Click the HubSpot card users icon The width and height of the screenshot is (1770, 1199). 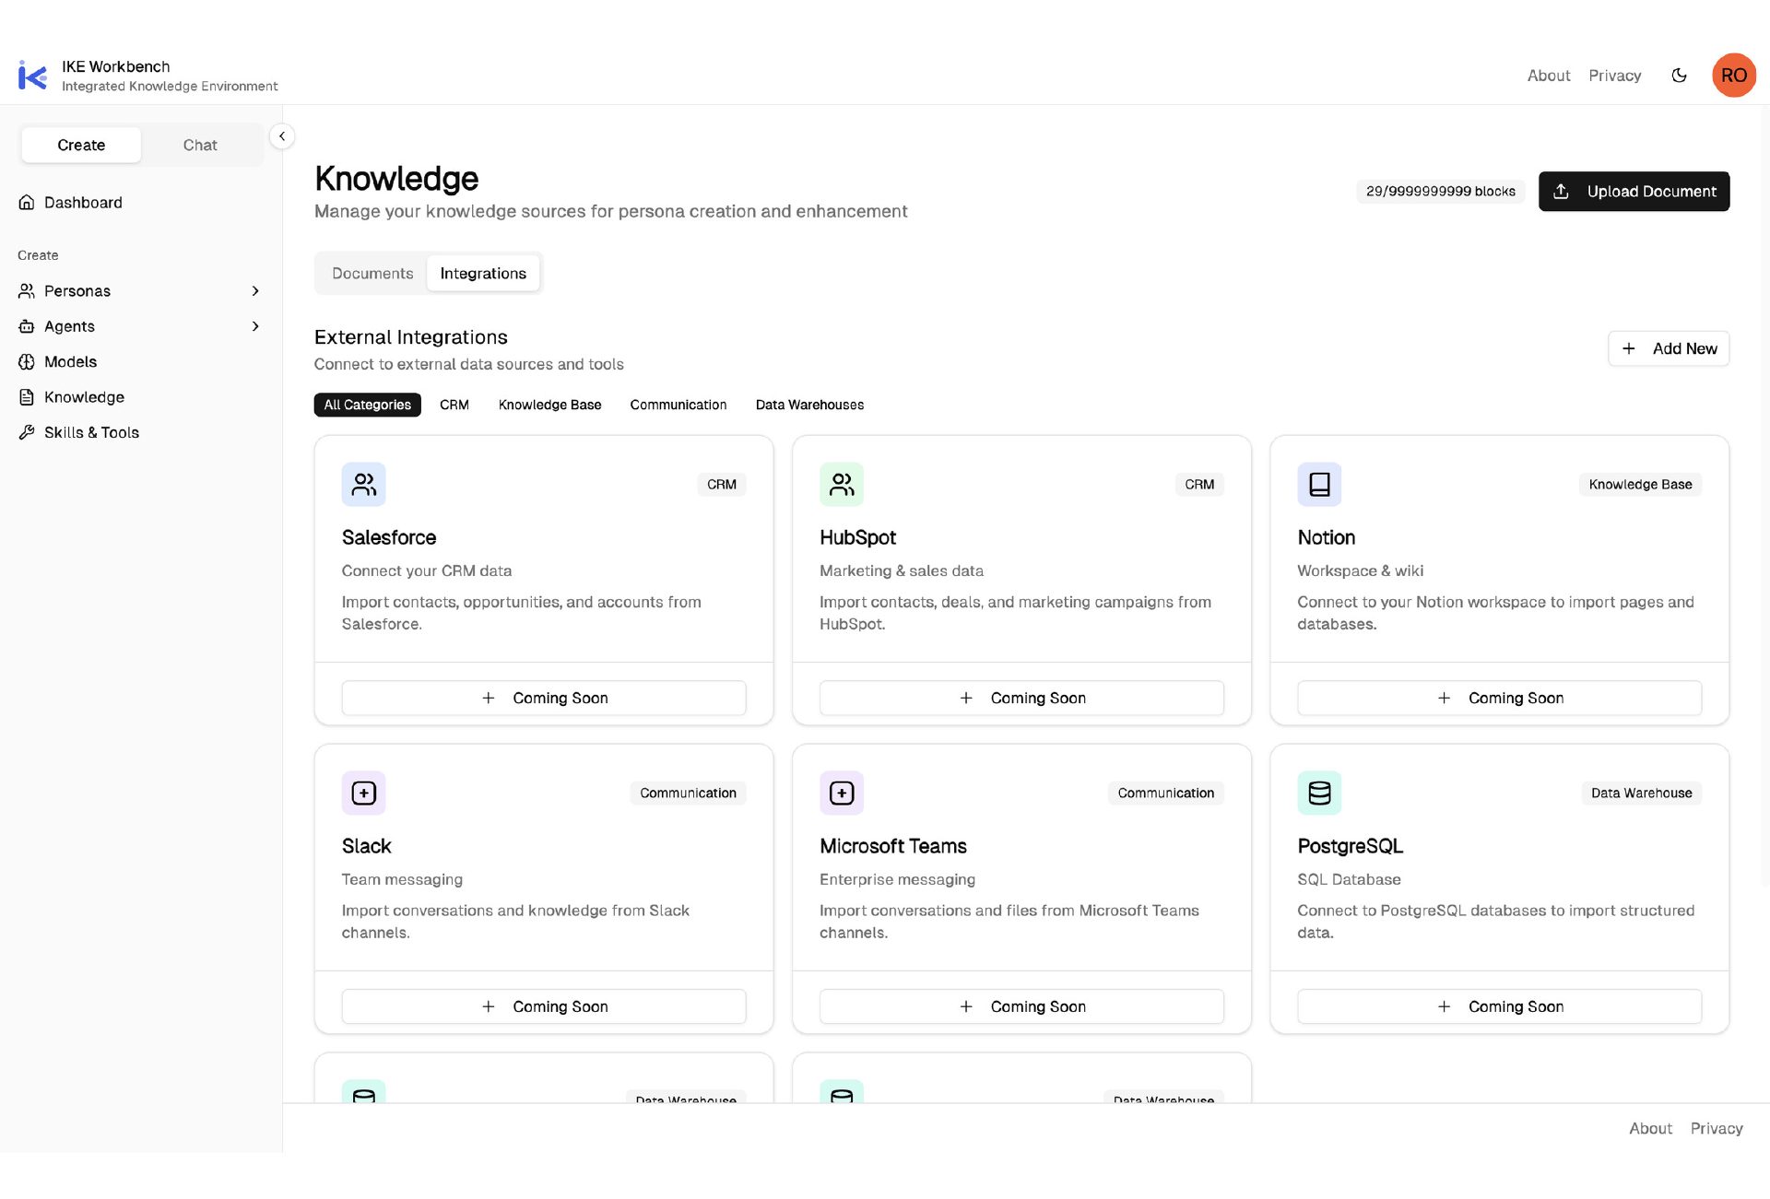pos(842,485)
